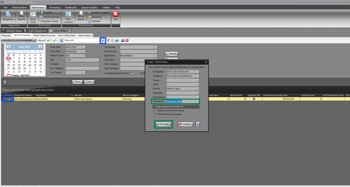Open Parts Inventory from the ribbon
350x187 pixels.
point(68,17)
